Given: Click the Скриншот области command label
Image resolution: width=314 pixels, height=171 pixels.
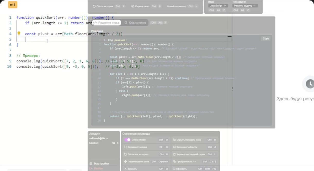Looking at the screenshot, I should pos(187,147).
